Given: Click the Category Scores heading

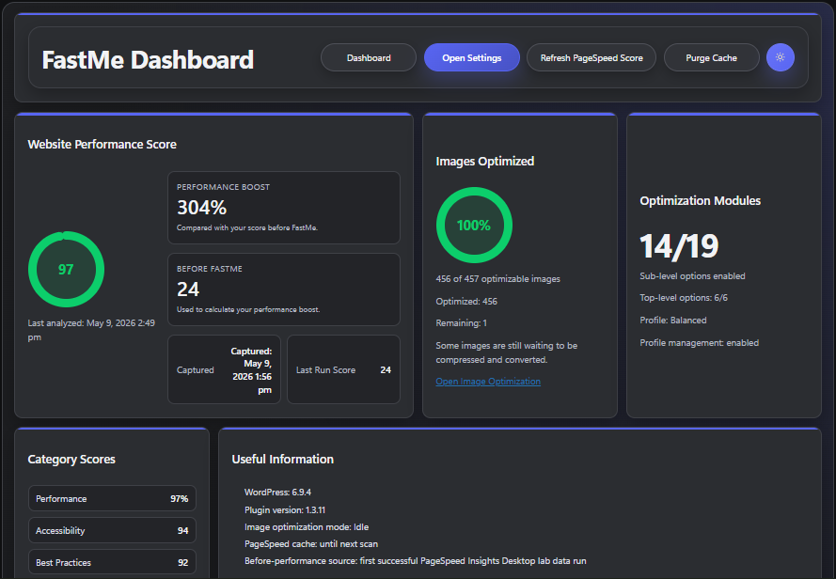Looking at the screenshot, I should pyautogui.click(x=71, y=459).
